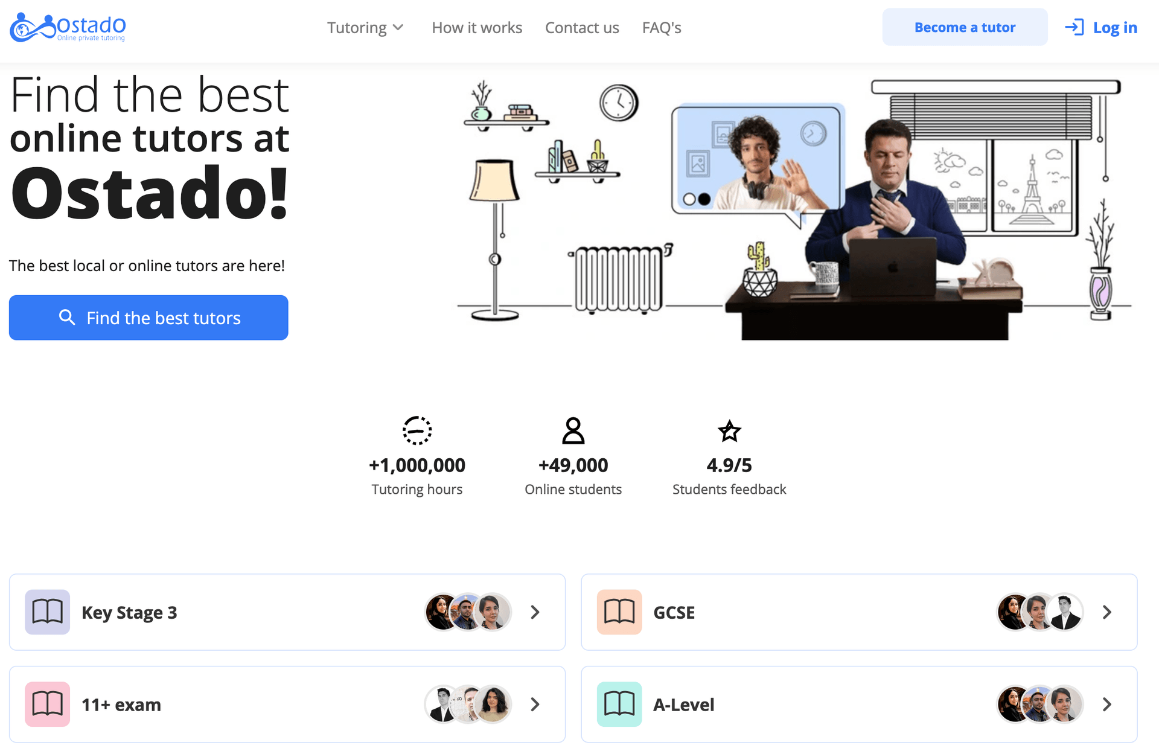Image resolution: width=1159 pixels, height=751 pixels.
Task: Open GCSE via its chevron arrow
Action: point(1106,612)
